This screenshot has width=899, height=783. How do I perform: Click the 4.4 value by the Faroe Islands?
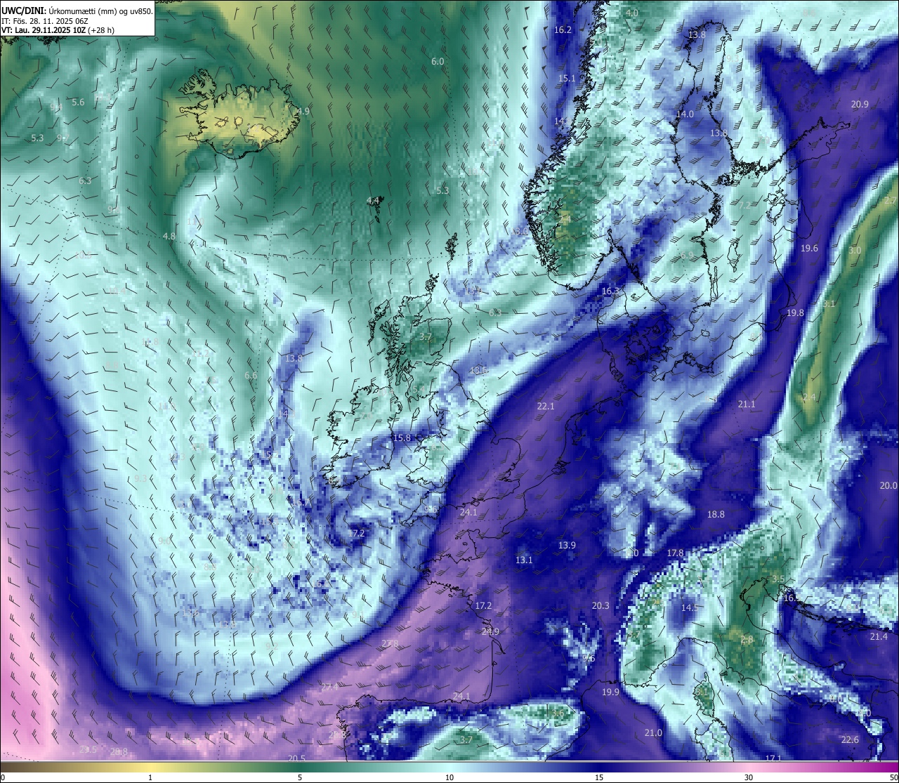[373, 200]
